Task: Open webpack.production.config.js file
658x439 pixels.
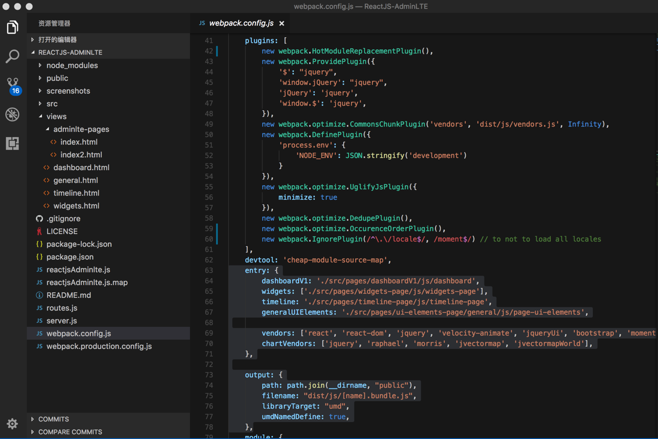Action: 99,347
